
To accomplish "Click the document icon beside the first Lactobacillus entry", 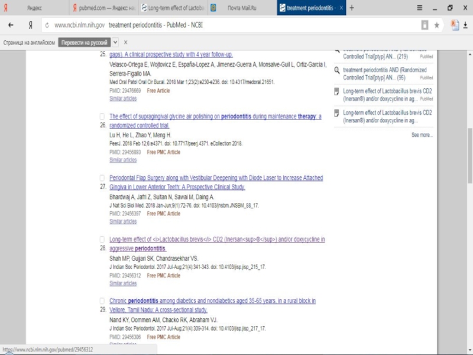I will click(337, 91).
